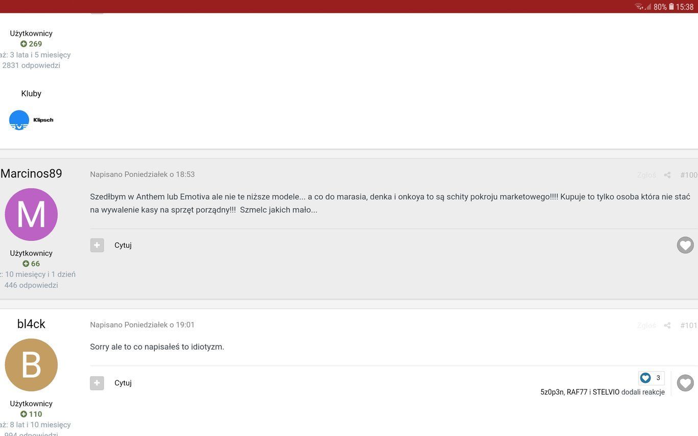698x436 pixels.
Task: Open the blue heart reaction count 3
Action: pyautogui.click(x=652, y=378)
